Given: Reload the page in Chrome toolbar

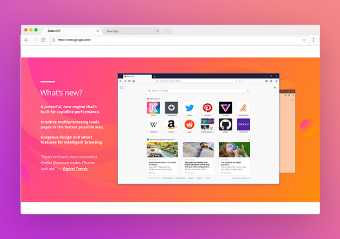Looking at the screenshot, I should [x=43, y=40].
